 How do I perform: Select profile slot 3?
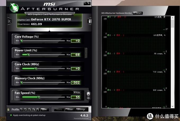point(30,109)
